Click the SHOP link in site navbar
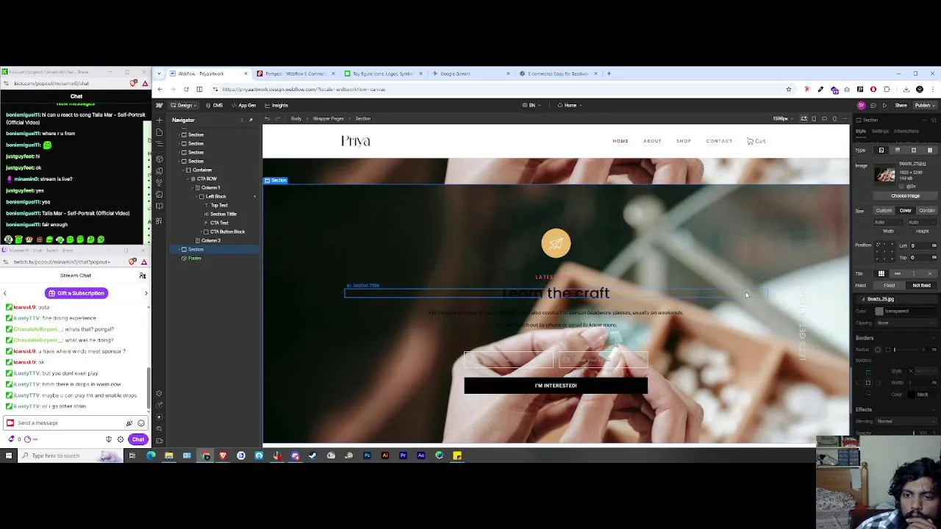 pyautogui.click(x=684, y=141)
